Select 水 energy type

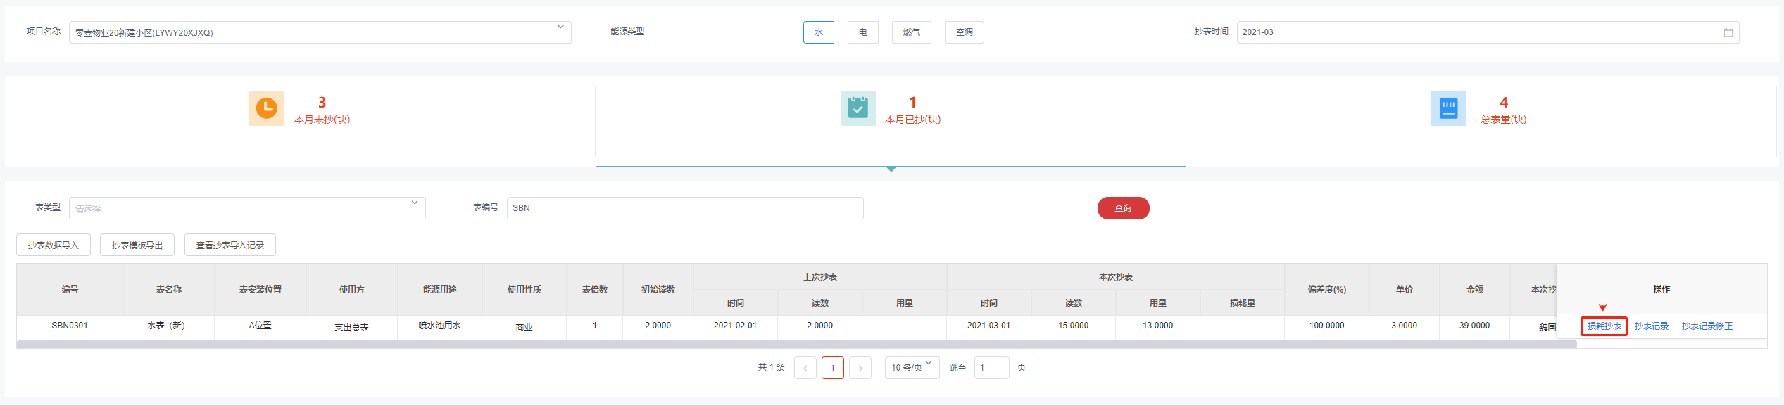pyautogui.click(x=818, y=32)
